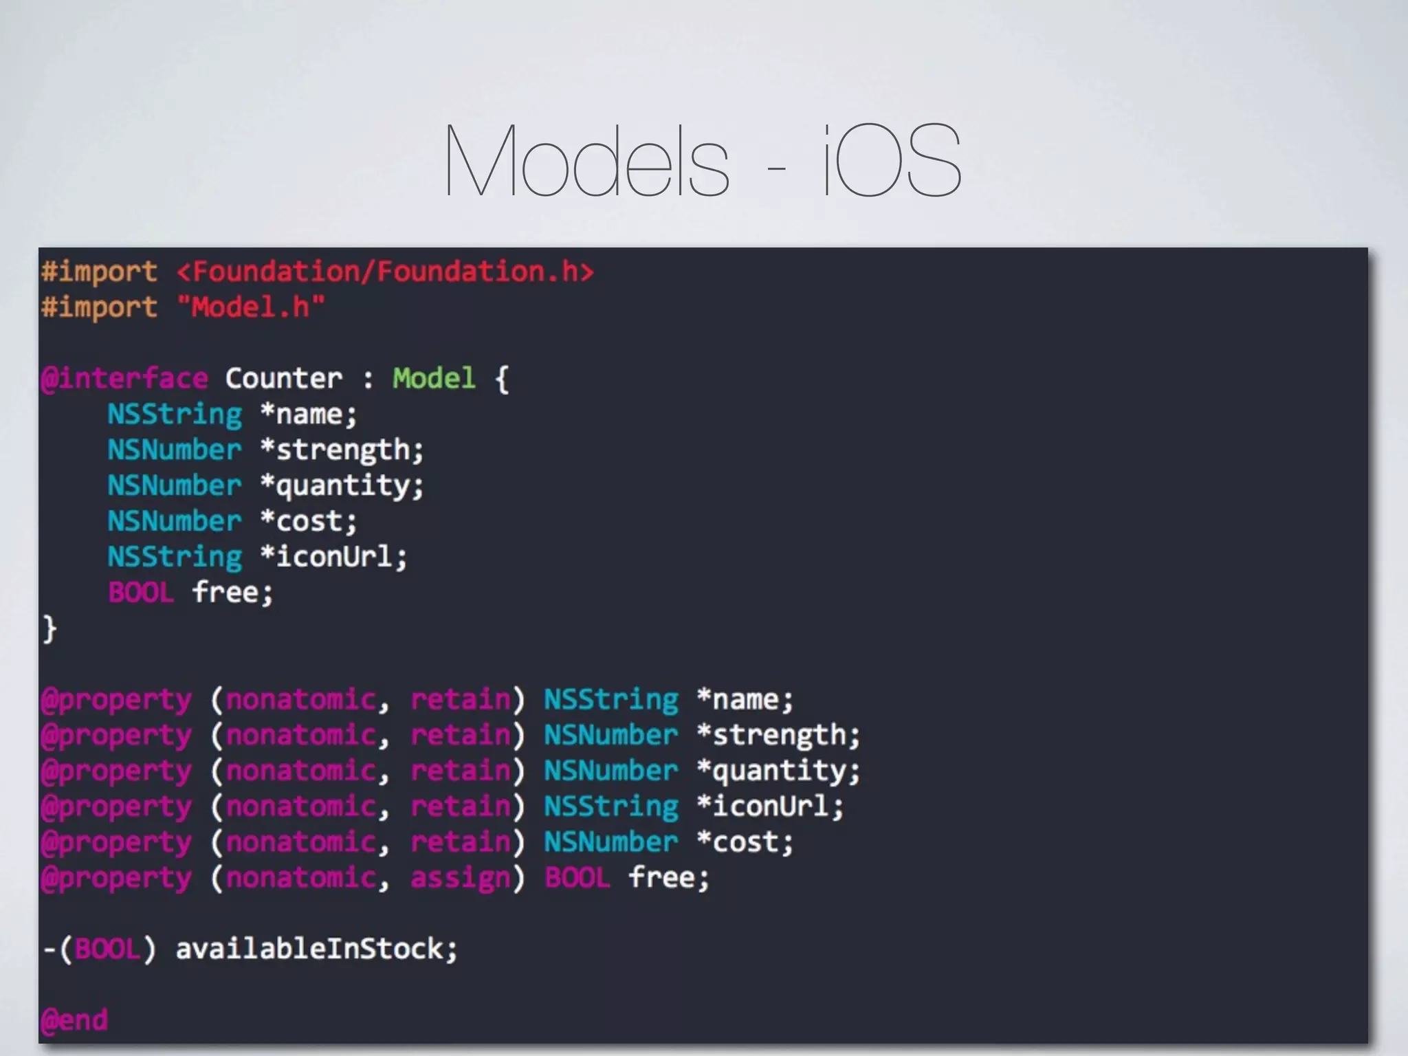Click the 'BOOL free;' instance variable line

[x=190, y=592]
